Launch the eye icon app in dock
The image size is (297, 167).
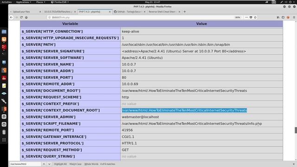[x=4, y=93]
